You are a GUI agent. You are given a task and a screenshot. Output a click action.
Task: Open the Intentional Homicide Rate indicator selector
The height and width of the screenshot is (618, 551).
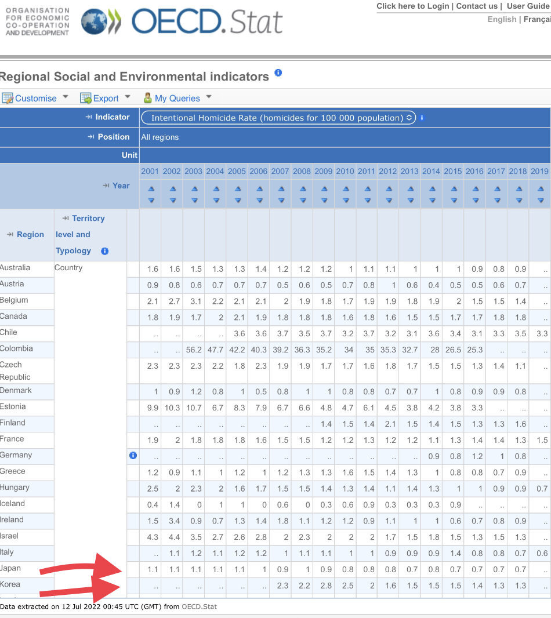(278, 118)
